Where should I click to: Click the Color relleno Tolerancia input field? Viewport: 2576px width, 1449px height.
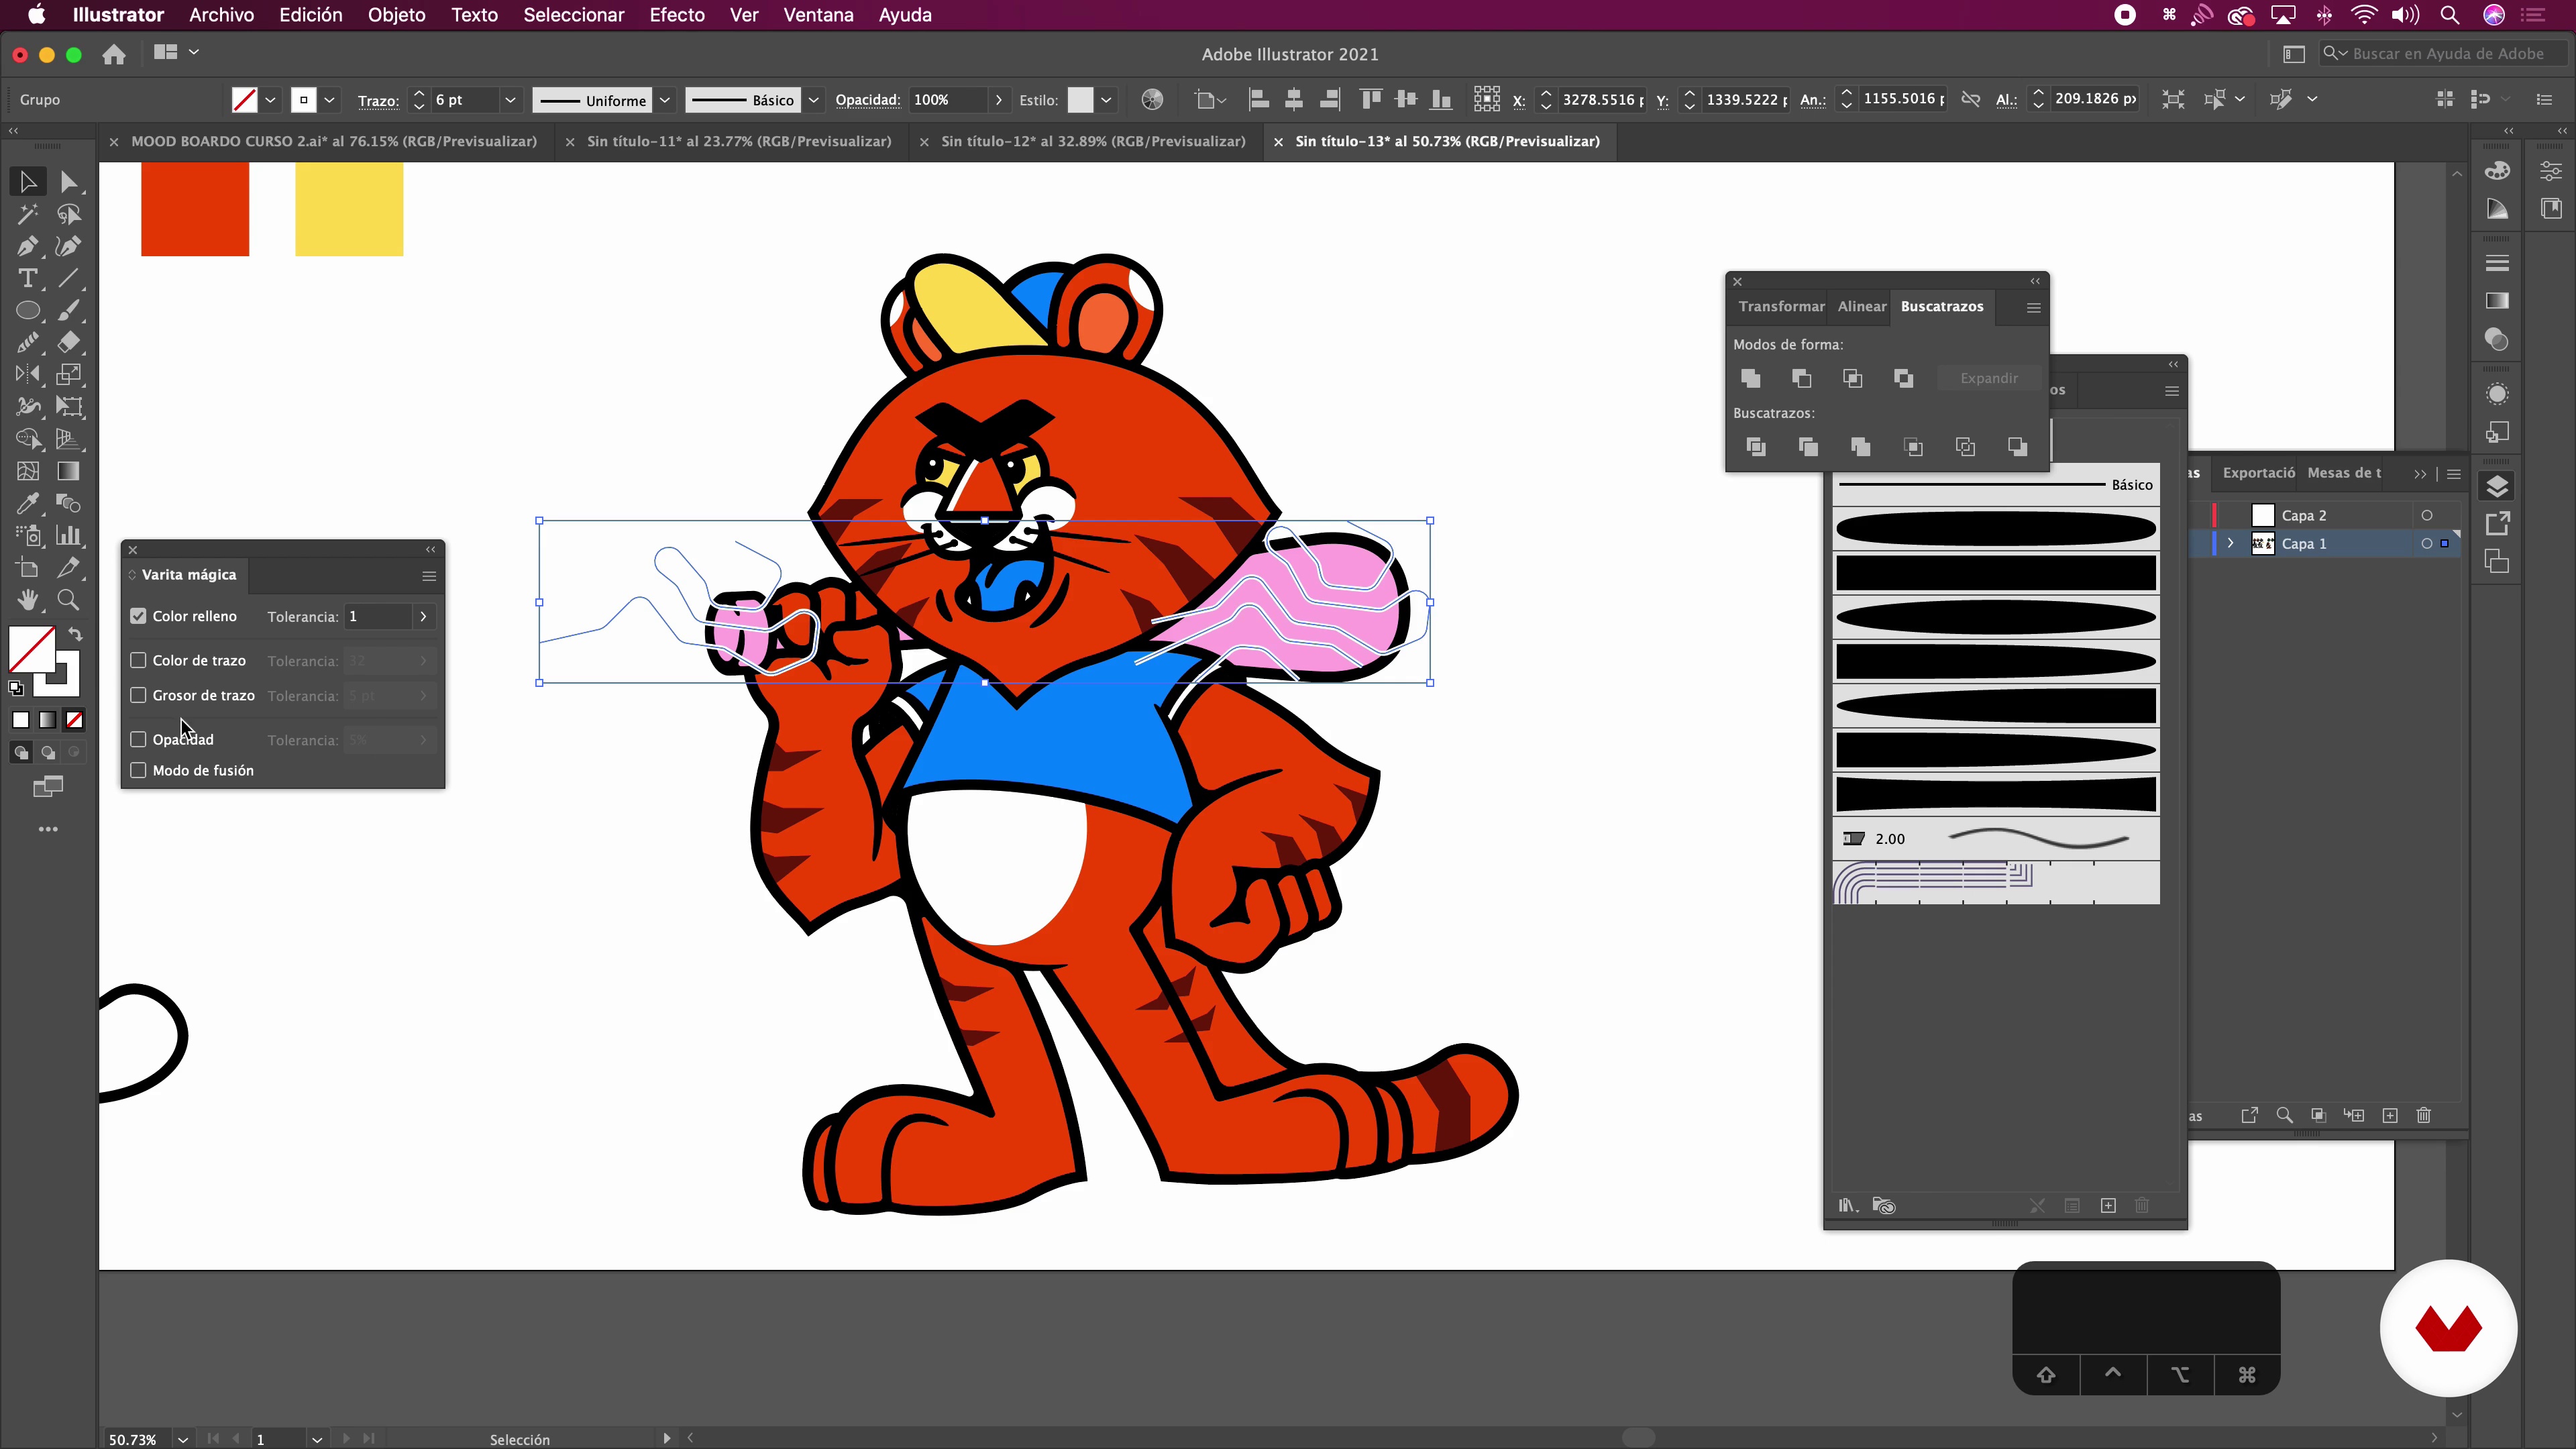pos(378,616)
